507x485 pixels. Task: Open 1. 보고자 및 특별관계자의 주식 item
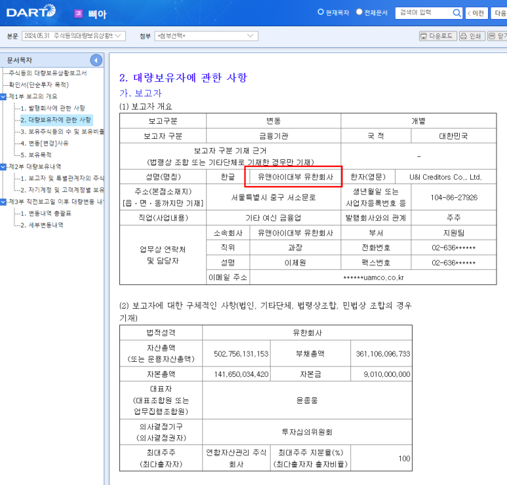coord(62,178)
